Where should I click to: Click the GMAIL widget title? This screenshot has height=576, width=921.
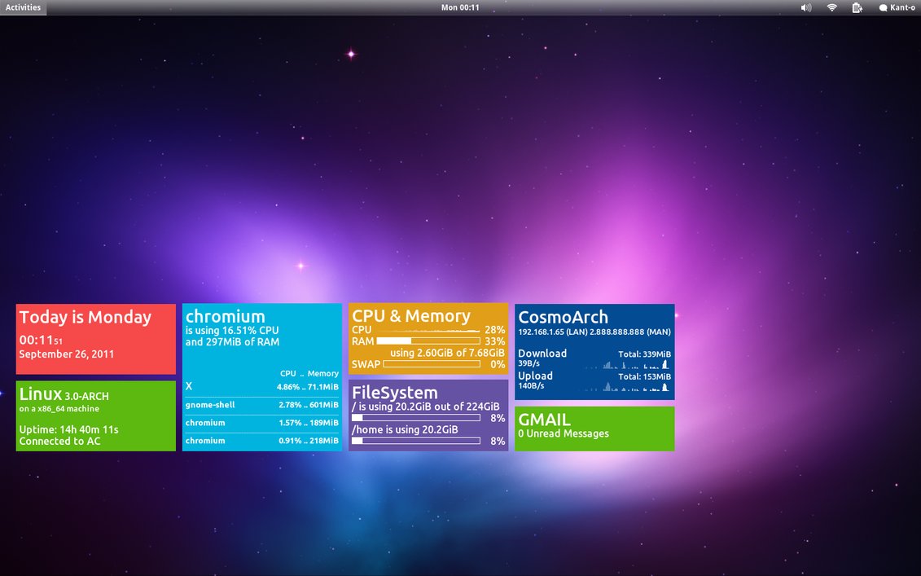point(543,420)
